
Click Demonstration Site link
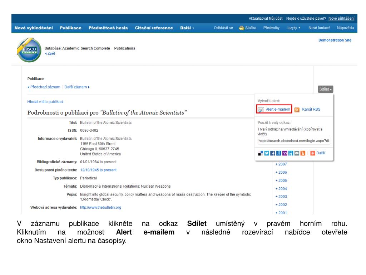pos(335,40)
